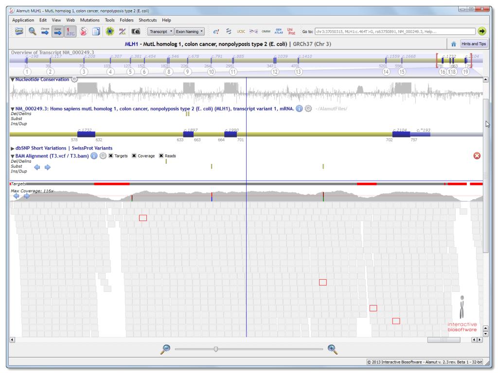Viewport: 498px width, 373px height.
Task: Click SwissProt Variants link
Action: point(92,148)
